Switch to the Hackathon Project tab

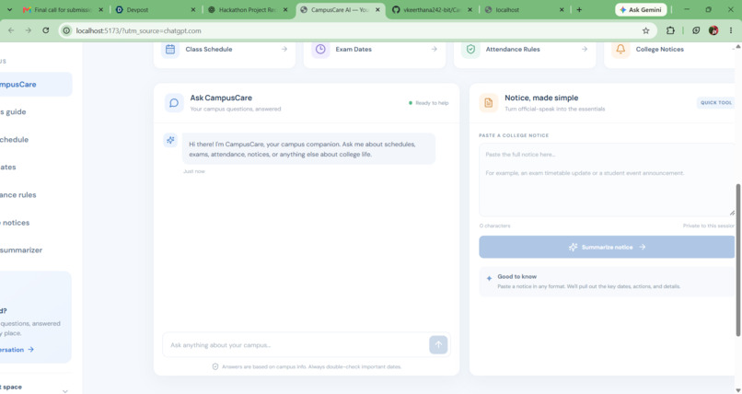click(x=249, y=9)
